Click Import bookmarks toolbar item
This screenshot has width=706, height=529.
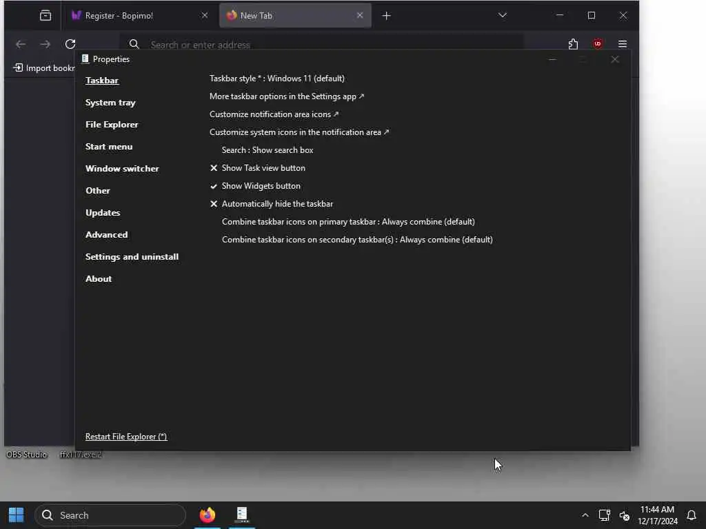[x=44, y=68]
